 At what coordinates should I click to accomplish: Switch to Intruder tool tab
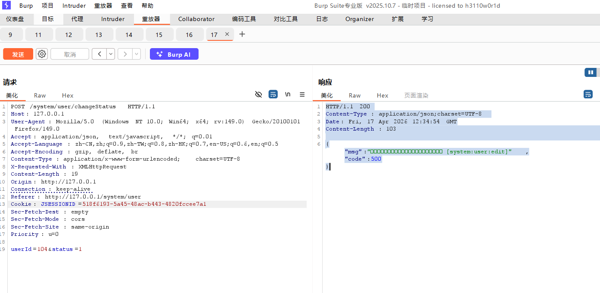[x=113, y=19]
